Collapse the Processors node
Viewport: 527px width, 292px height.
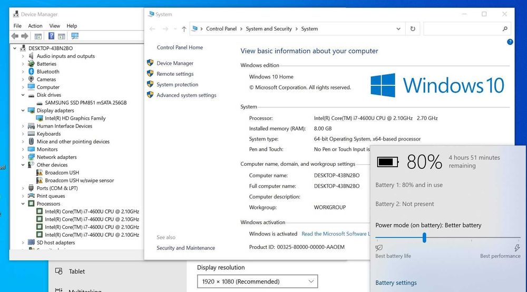click(23, 204)
